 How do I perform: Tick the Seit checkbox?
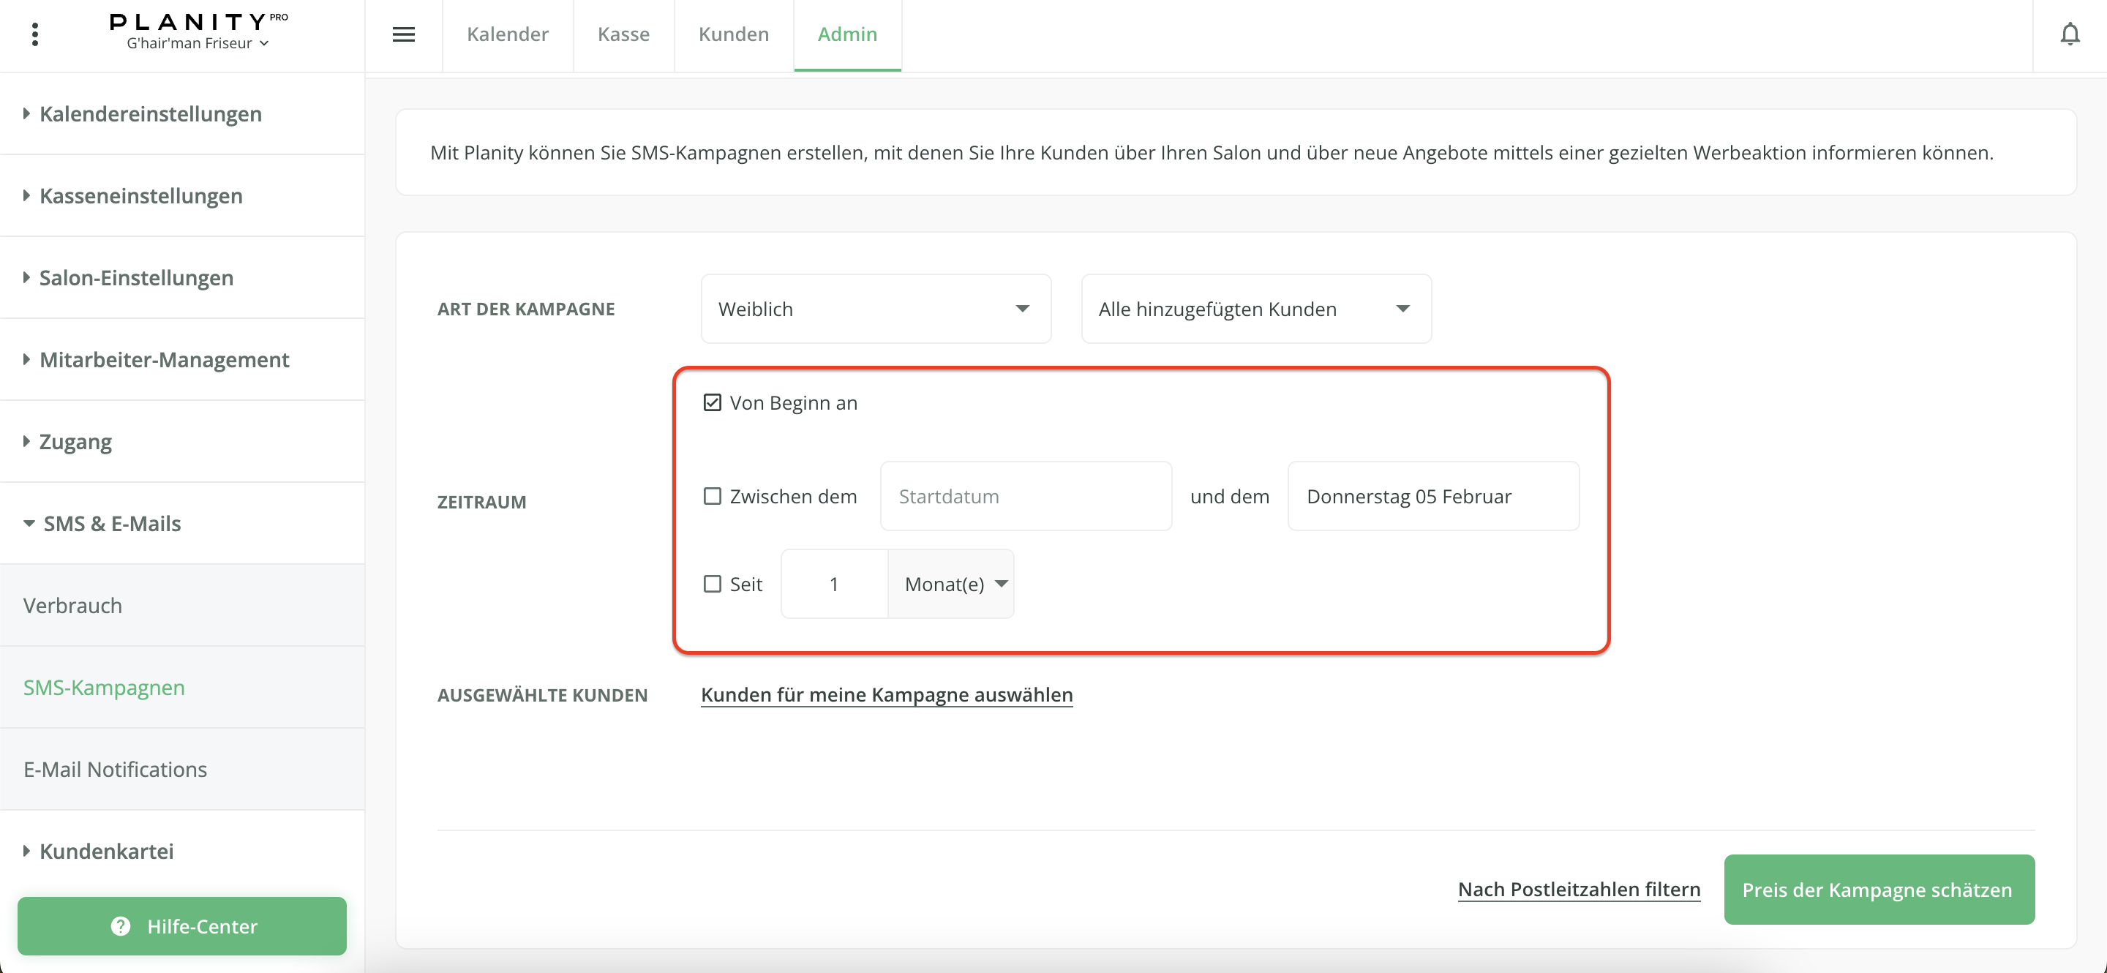712,584
